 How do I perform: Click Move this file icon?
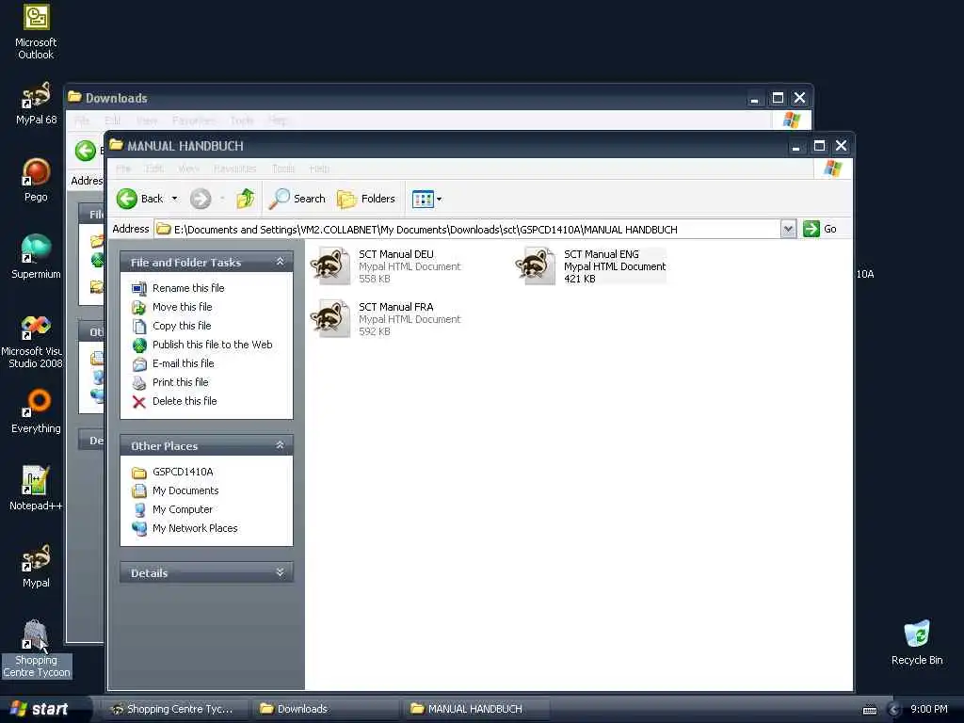139,308
